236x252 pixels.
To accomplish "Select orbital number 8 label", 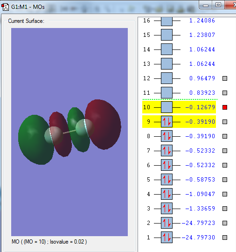I will [148, 136].
